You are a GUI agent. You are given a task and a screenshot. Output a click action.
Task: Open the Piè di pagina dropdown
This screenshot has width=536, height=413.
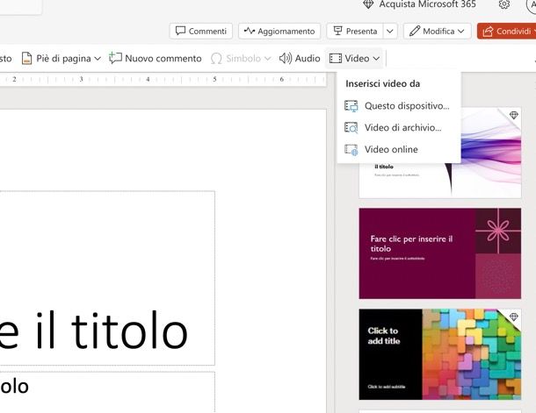pyautogui.click(x=62, y=59)
